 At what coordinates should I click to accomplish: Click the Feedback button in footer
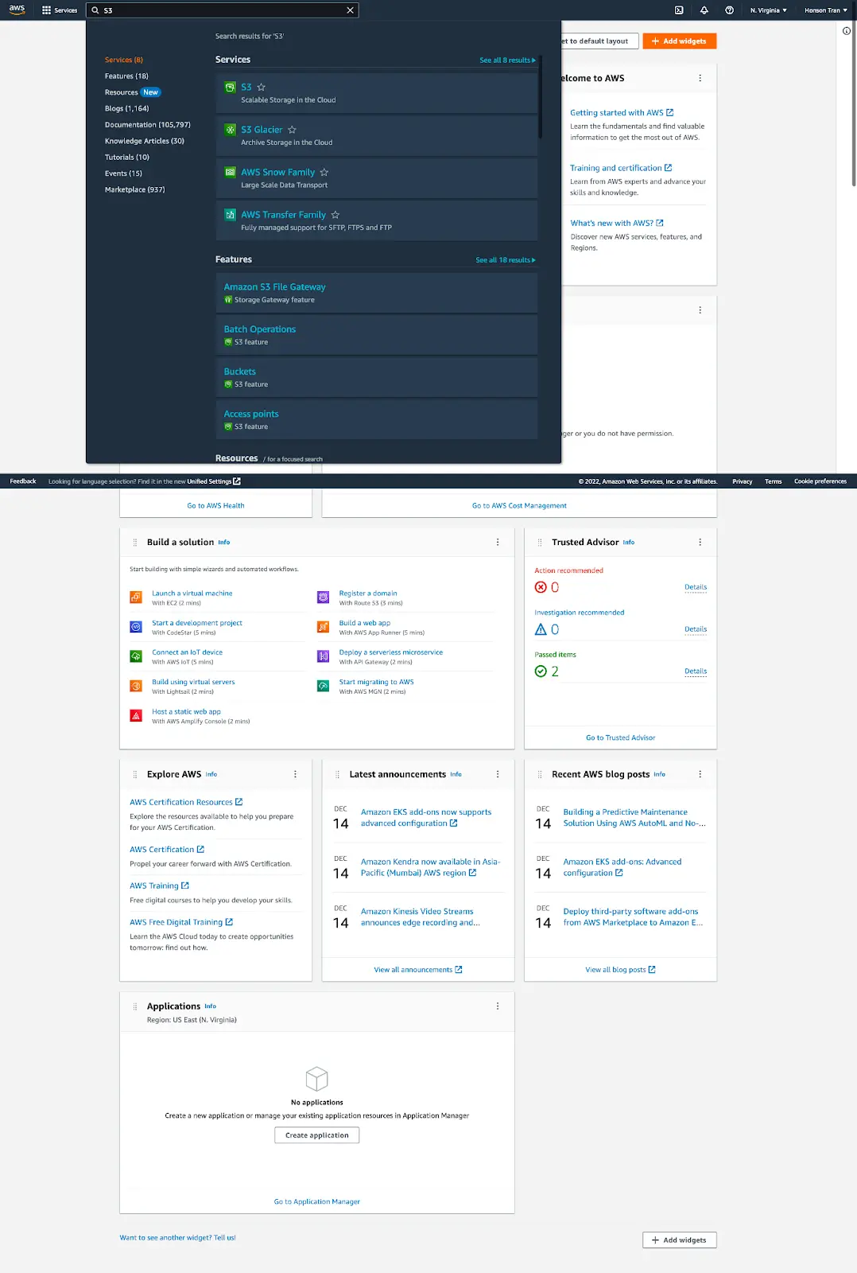pyautogui.click(x=23, y=481)
